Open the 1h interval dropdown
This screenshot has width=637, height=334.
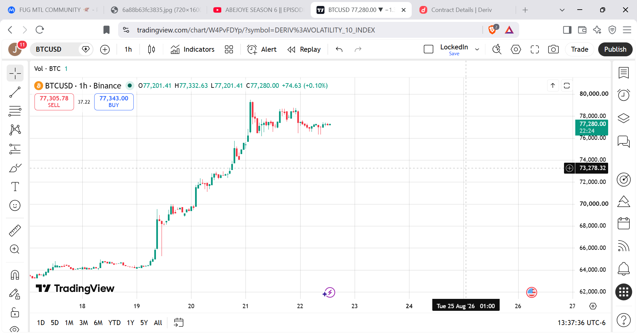pyautogui.click(x=128, y=49)
